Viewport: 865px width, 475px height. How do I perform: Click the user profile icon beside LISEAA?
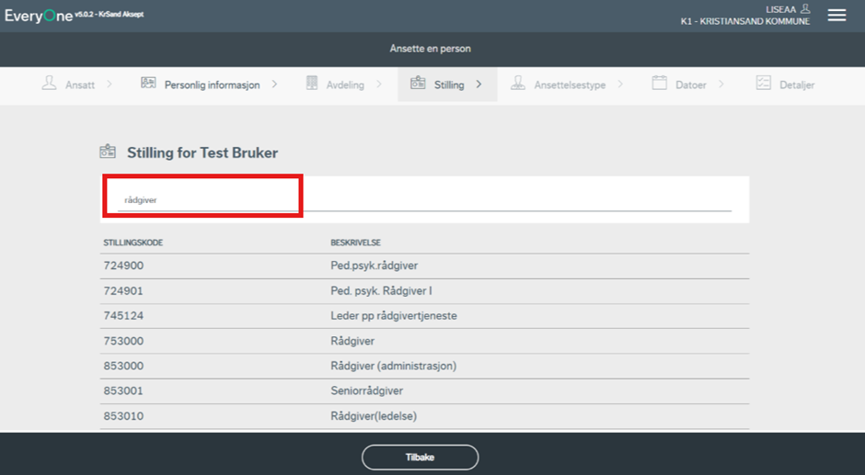(805, 8)
